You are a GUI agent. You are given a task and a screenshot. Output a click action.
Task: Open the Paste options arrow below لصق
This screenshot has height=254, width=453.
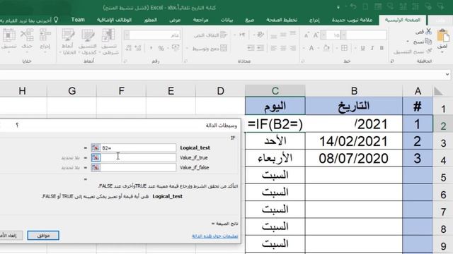(442, 52)
